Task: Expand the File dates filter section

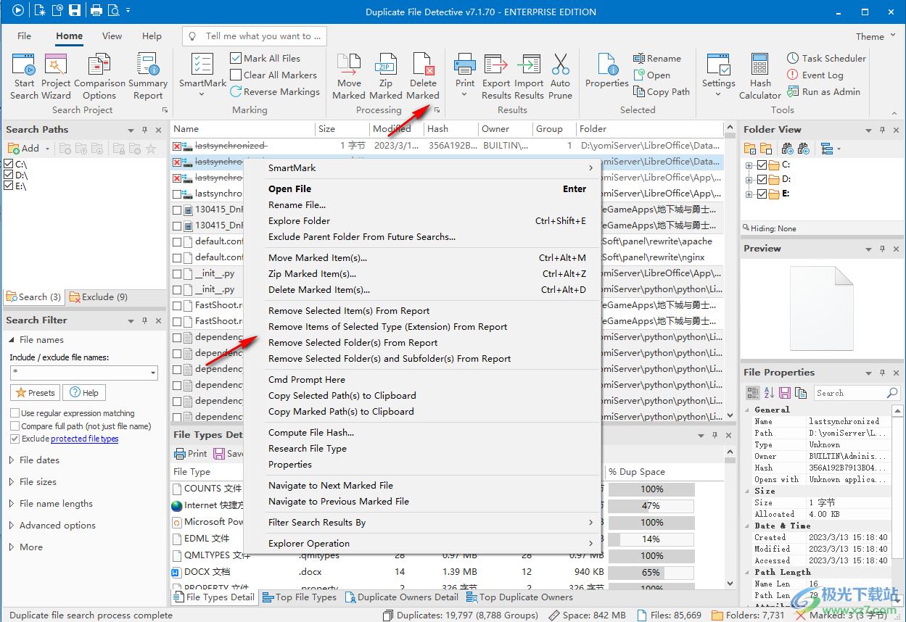Action: click(12, 460)
